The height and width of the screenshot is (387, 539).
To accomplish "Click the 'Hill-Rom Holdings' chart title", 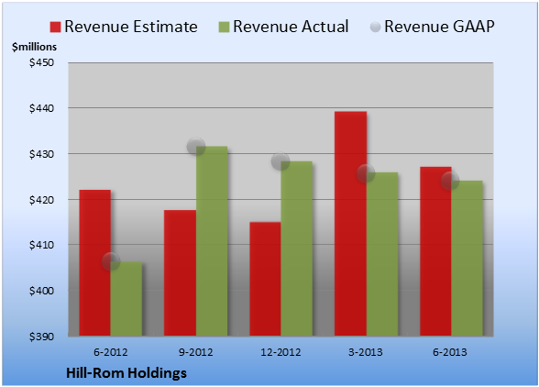I will [126, 373].
